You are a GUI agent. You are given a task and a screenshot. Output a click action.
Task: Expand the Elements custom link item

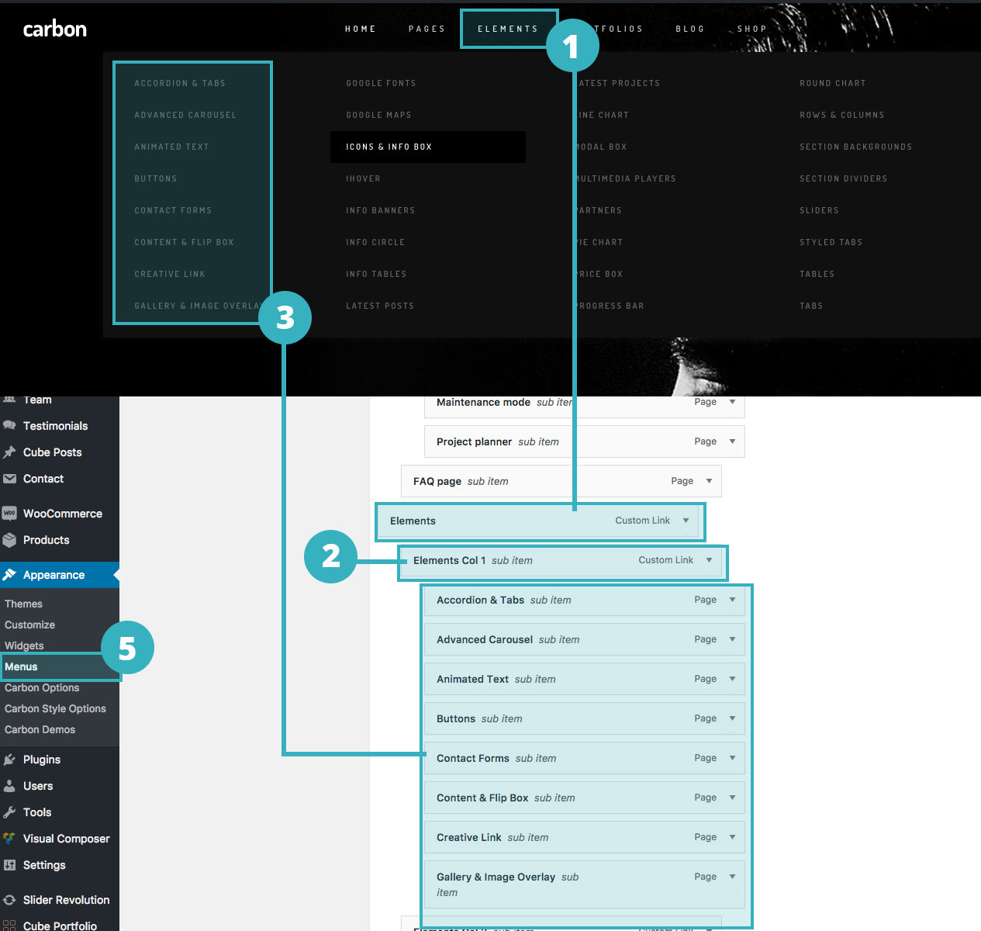click(686, 521)
